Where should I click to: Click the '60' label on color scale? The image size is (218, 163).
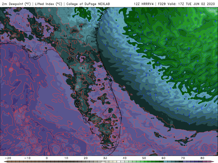tap(163, 158)
